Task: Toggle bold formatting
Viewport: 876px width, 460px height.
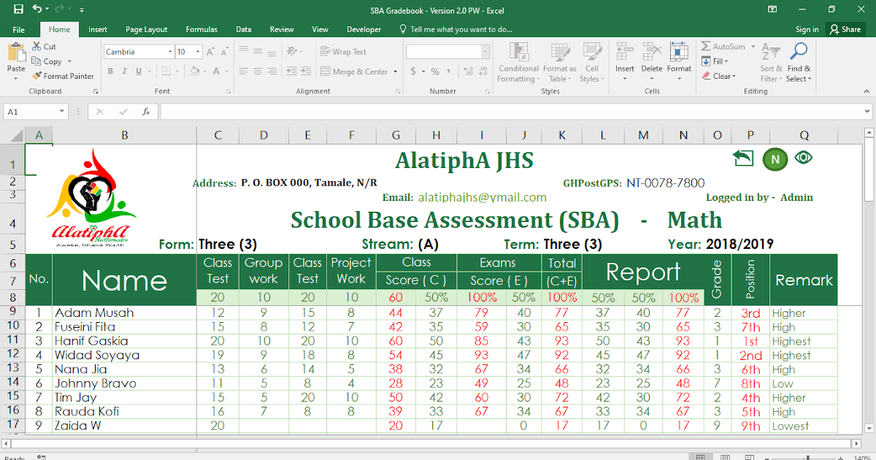Action: click(110, 71)
